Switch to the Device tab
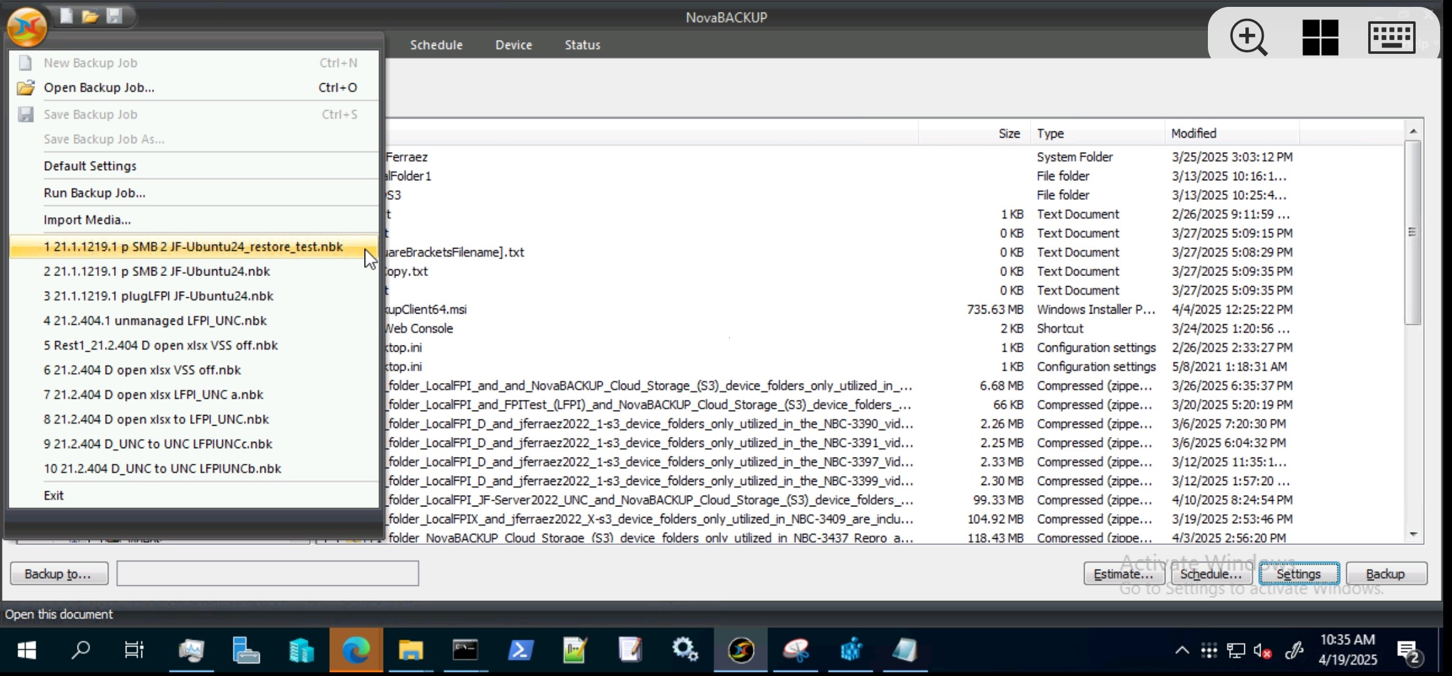The width and height of the screenshot is (1452, 676). 513,45
